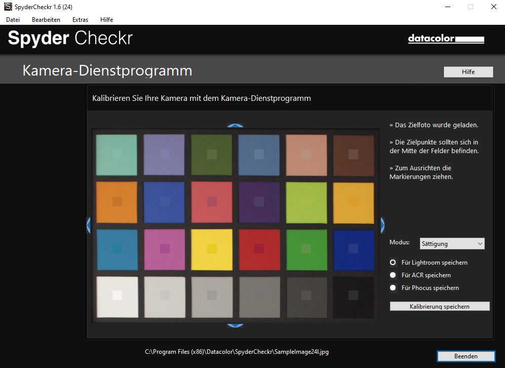Open the Hilfe menu in menu bar
This screenshot has height=368, width=505.
point(106,20)
